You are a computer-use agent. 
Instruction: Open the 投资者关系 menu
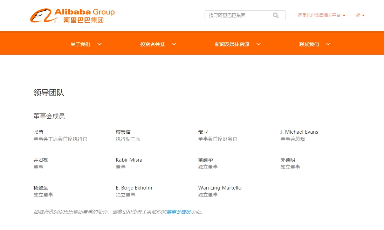(152, 44)
